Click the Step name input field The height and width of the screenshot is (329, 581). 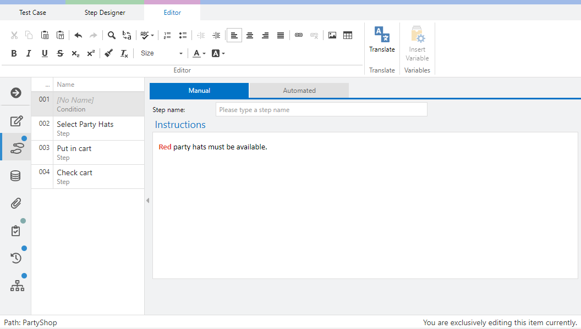(321, 110)
